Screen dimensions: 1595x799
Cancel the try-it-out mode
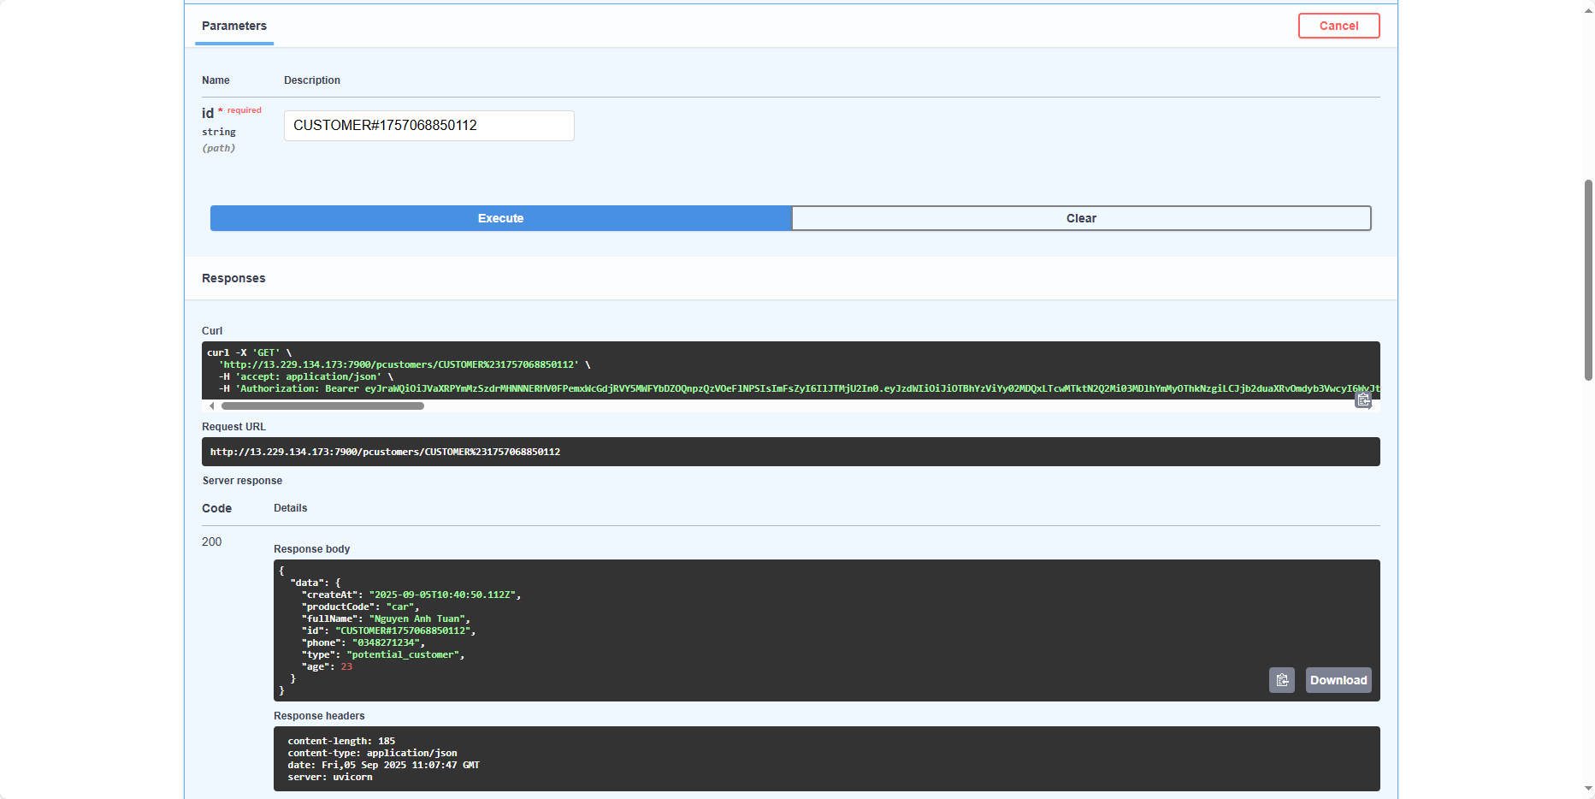pos(1338,26)
